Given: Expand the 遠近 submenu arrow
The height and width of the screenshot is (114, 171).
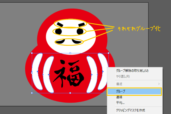Looking at the screenshot, I should coord(159,84).
